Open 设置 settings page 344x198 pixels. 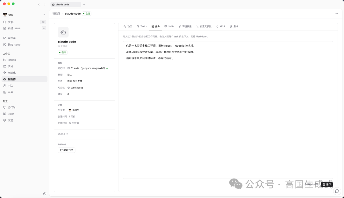[24, 120]
